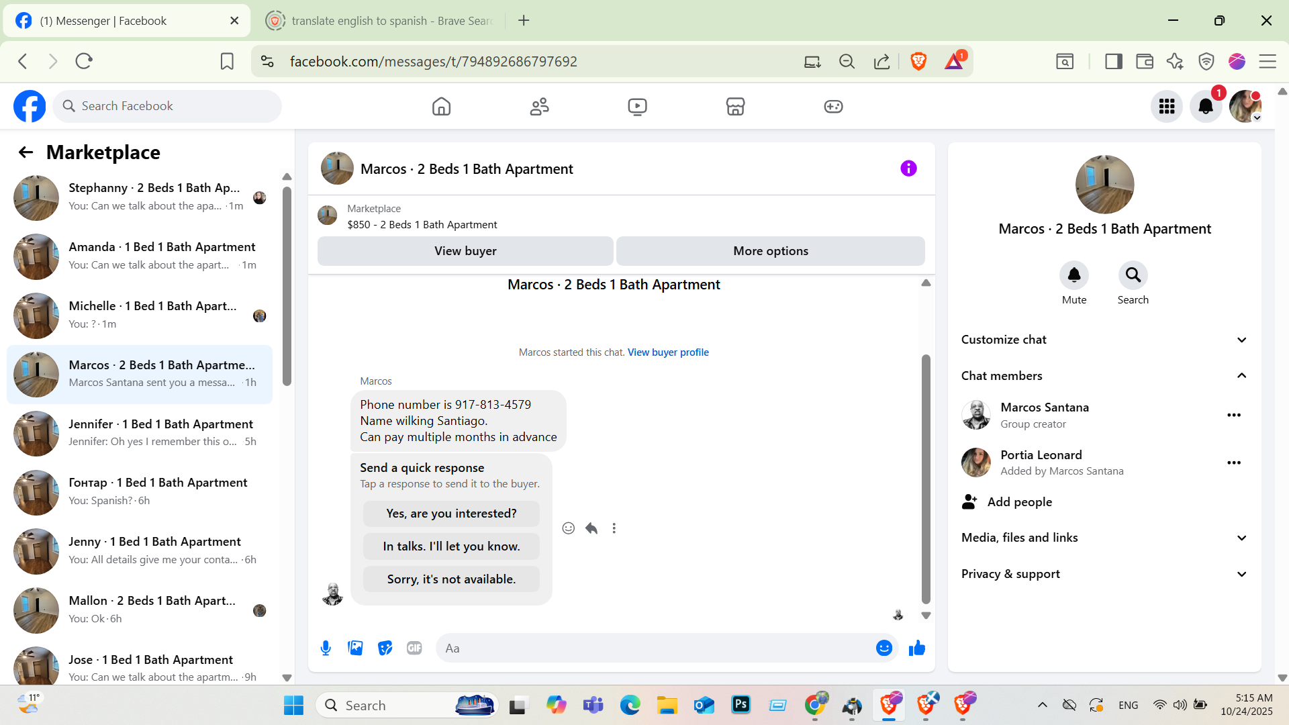Reload the page
1289x725 pixels.
point(84,62)
